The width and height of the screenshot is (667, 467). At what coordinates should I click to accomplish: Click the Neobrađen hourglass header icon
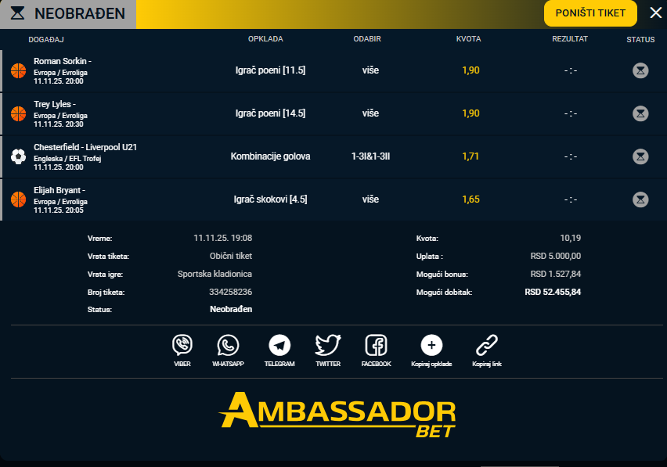pos(17,14)
